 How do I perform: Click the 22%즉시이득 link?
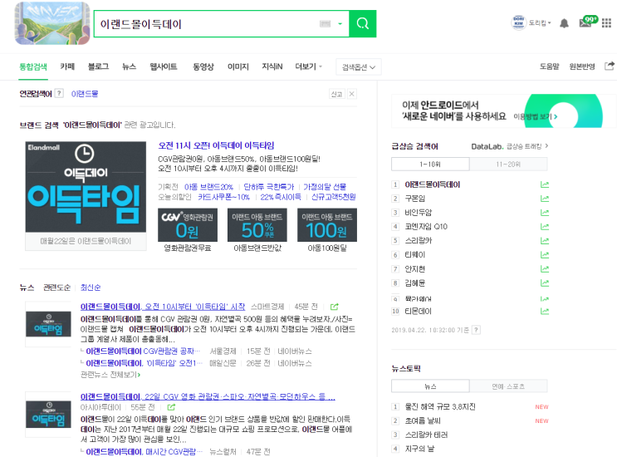pos(281,197)
